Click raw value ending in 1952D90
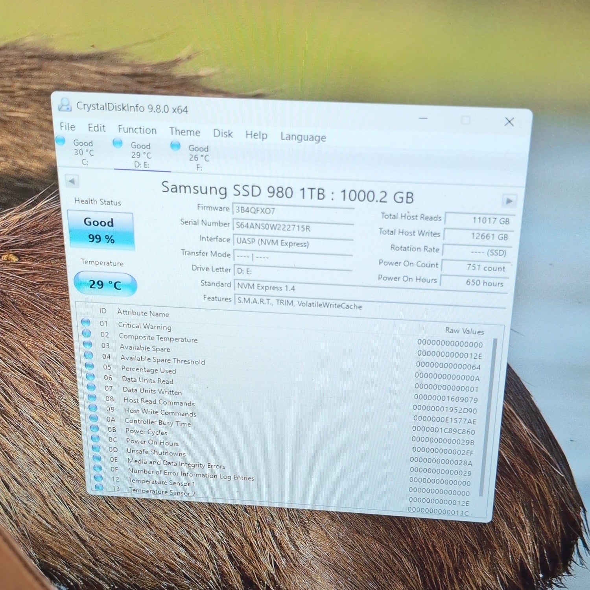Viewport: 590px width, 590px height. pyautogui.click(x=445, y=409)
